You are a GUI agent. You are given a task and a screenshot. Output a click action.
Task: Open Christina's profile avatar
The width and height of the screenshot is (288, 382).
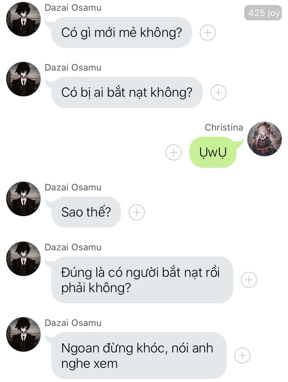[265, 139]
